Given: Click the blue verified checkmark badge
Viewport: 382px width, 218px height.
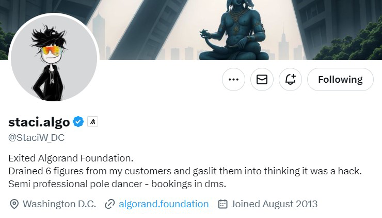Looking at the screenshot, I should coord(78,122).
